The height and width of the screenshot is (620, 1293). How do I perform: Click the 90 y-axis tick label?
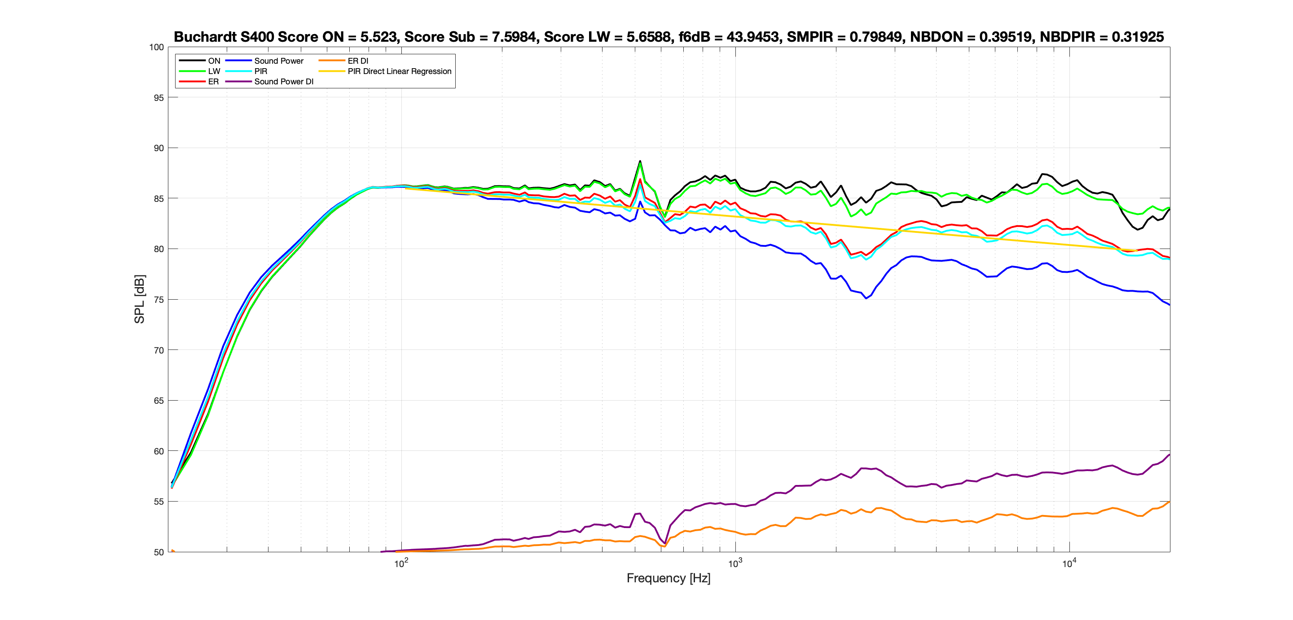158,148
